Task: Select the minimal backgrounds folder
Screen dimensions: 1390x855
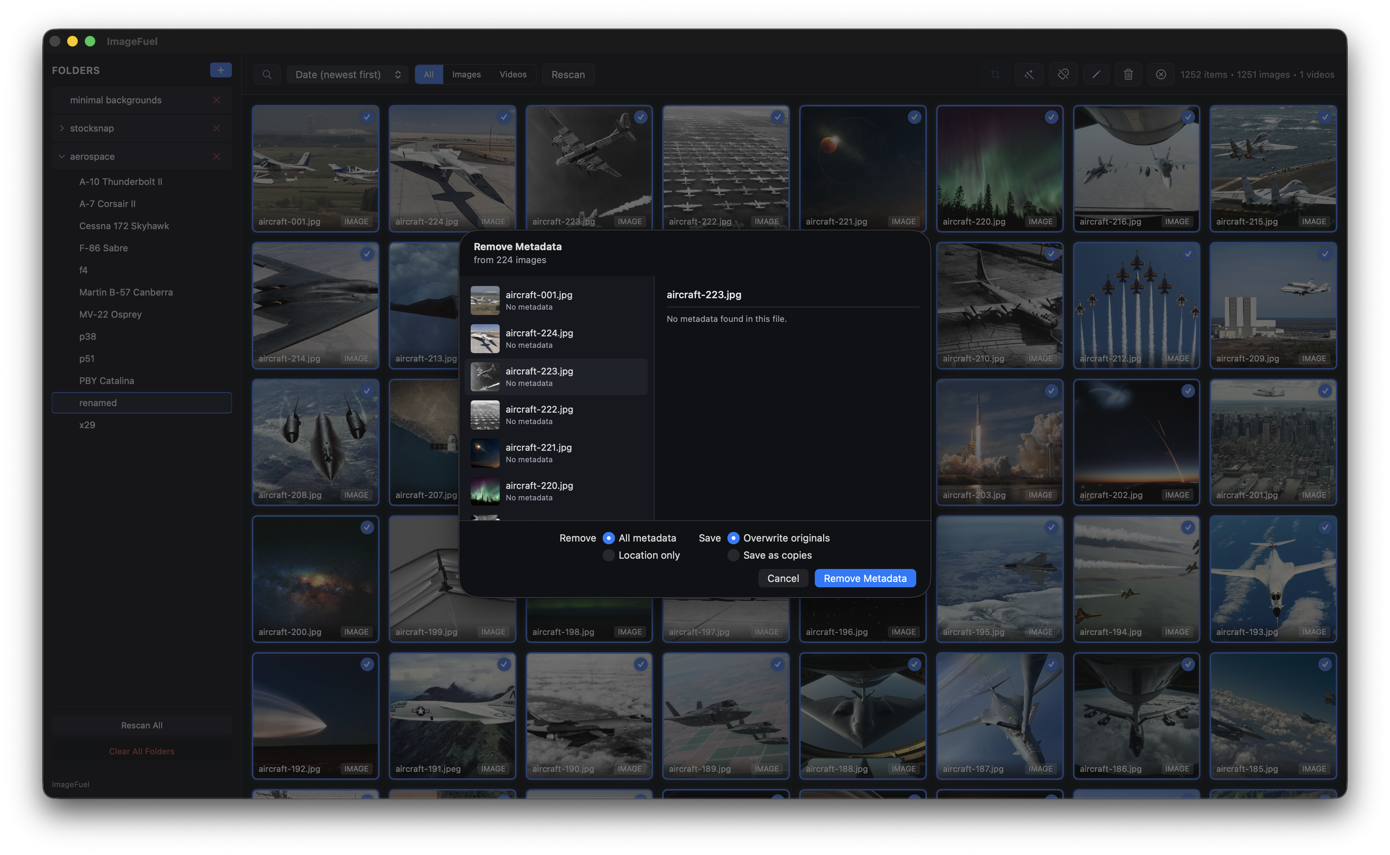Action: (x=141, y=100)
